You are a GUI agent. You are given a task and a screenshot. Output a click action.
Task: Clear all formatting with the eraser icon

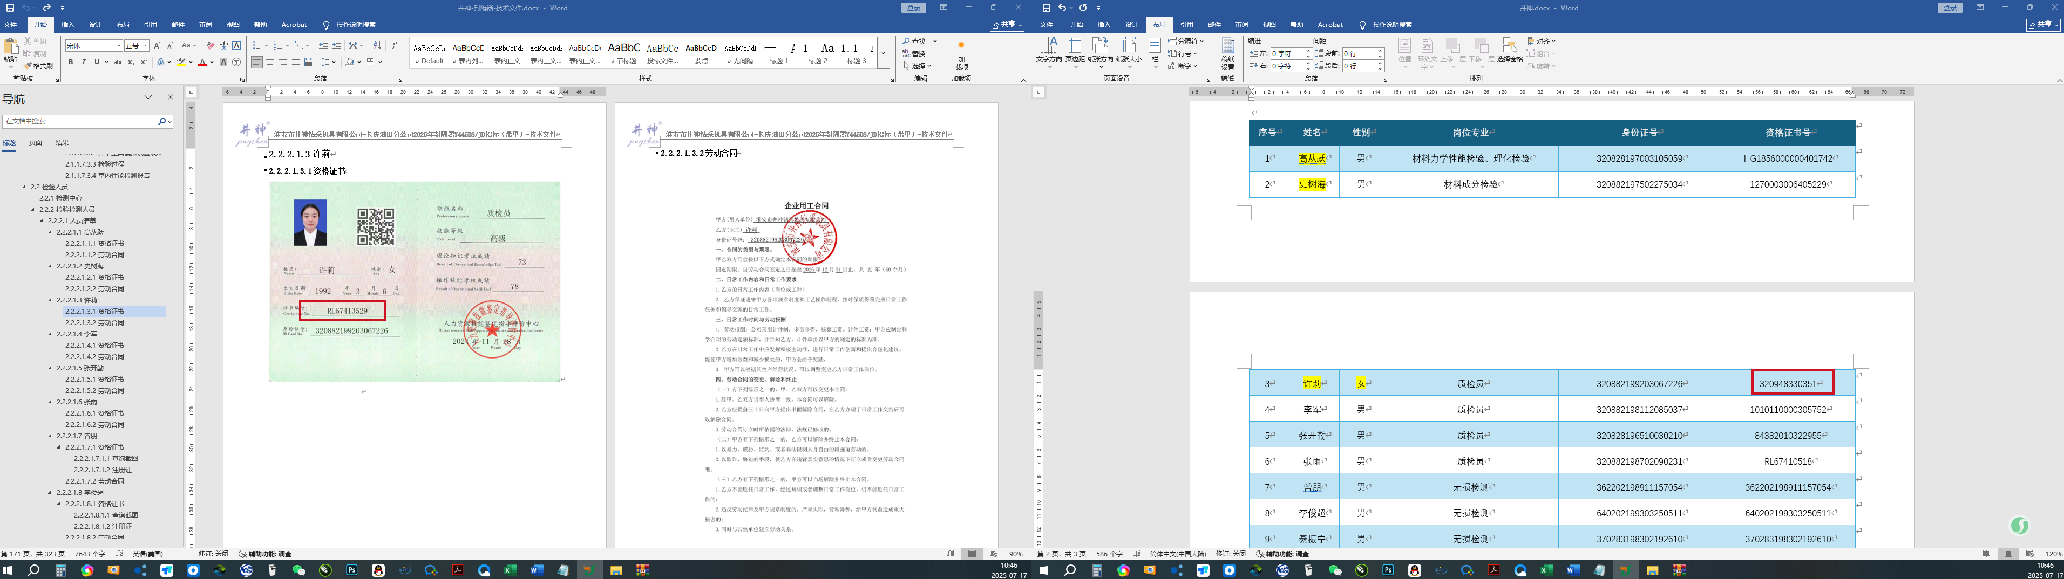pos(211,46)
